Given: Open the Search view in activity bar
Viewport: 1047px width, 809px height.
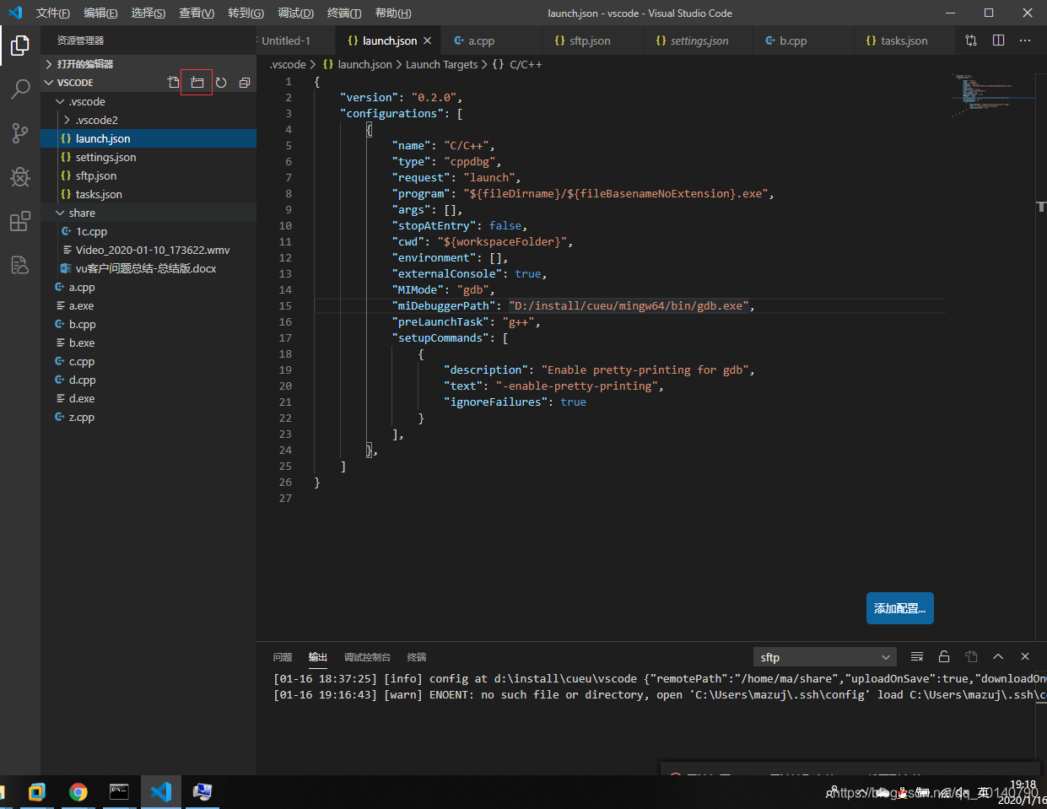Looking at the screenshot, I should [x=20, y=89].
